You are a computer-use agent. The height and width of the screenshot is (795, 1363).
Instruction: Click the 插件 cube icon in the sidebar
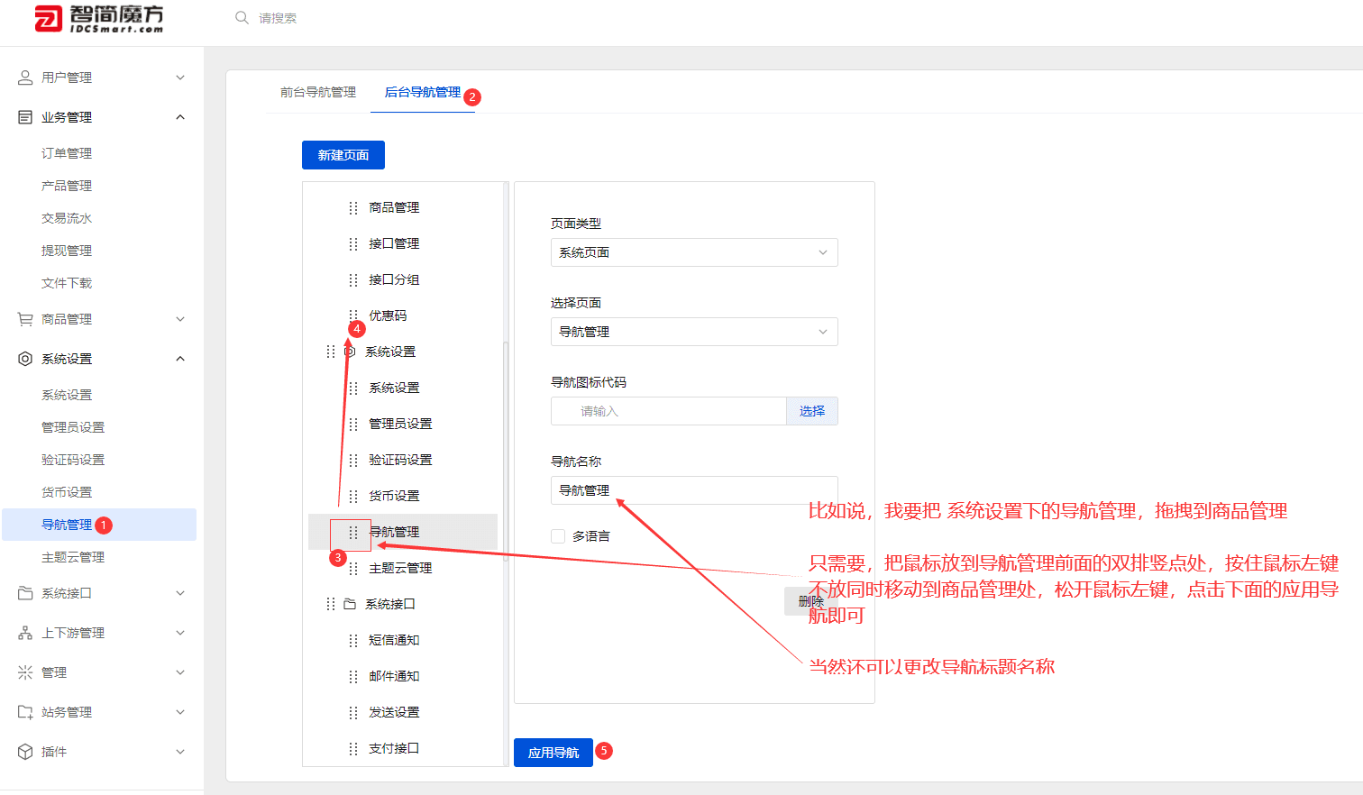[x=25, y=752]
